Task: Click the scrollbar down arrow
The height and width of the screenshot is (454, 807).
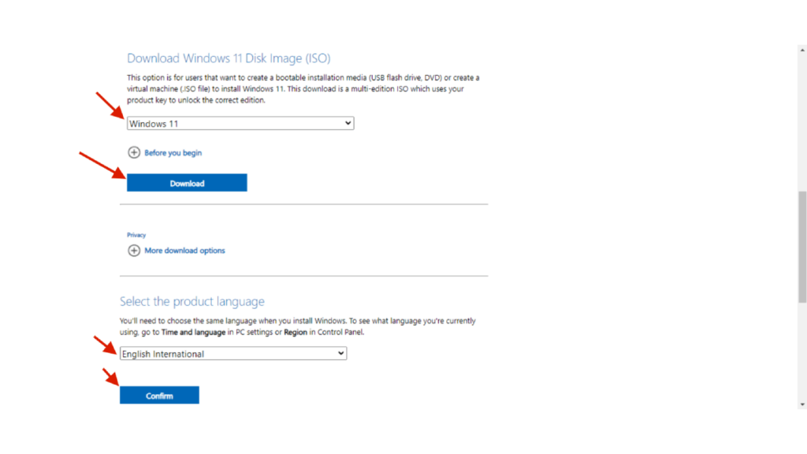Action: 802,404
